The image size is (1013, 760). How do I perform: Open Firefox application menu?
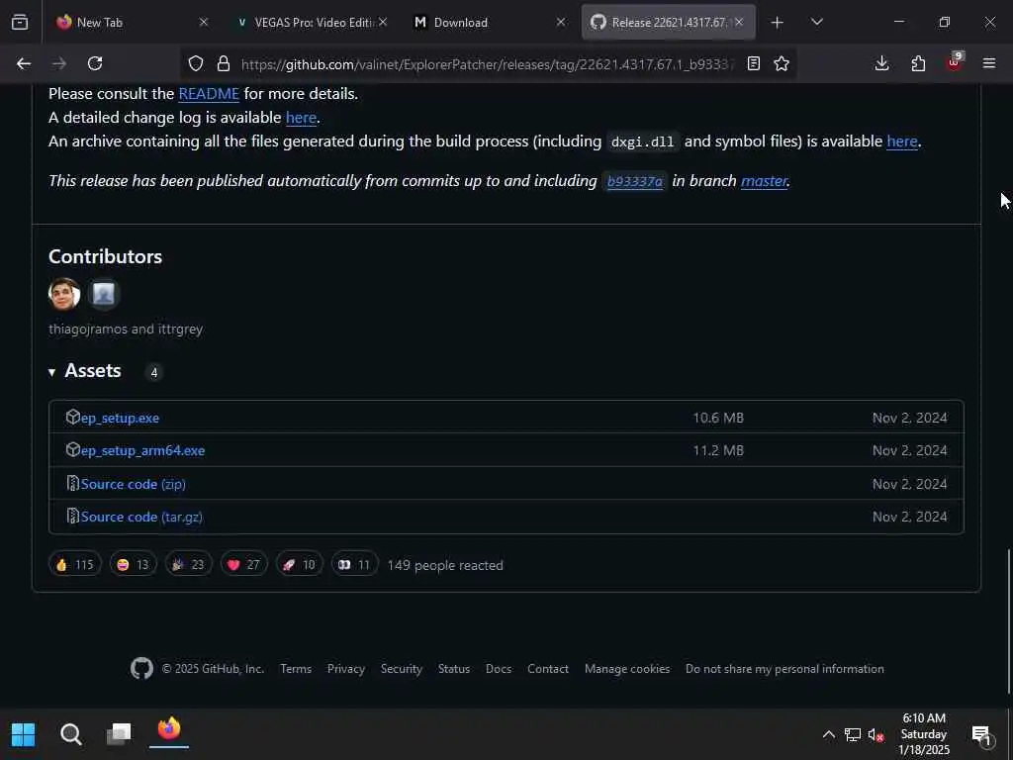coord(989,63)
